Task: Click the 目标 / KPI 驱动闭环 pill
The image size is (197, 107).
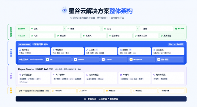Action: click(176, 44)
